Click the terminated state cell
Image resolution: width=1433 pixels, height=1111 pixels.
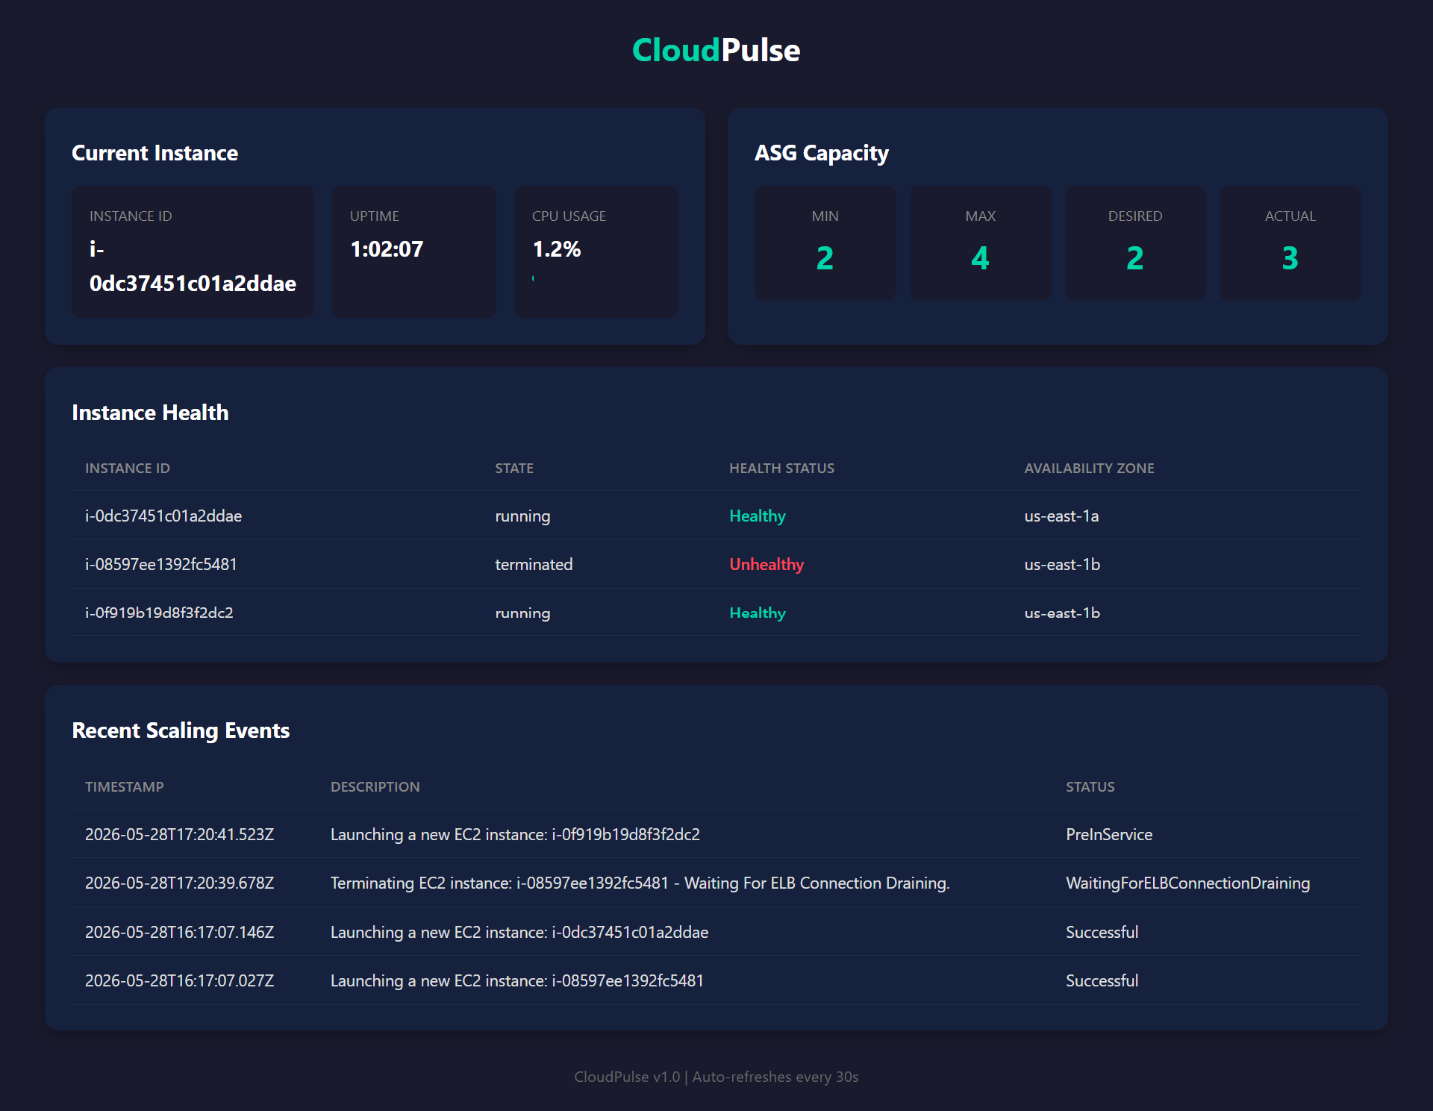(534, 565)
